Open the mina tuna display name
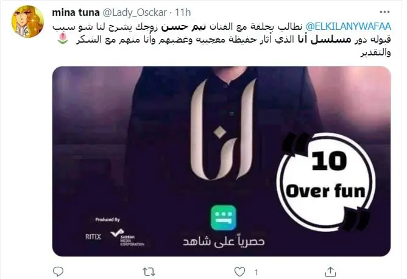 pos(76,12)
